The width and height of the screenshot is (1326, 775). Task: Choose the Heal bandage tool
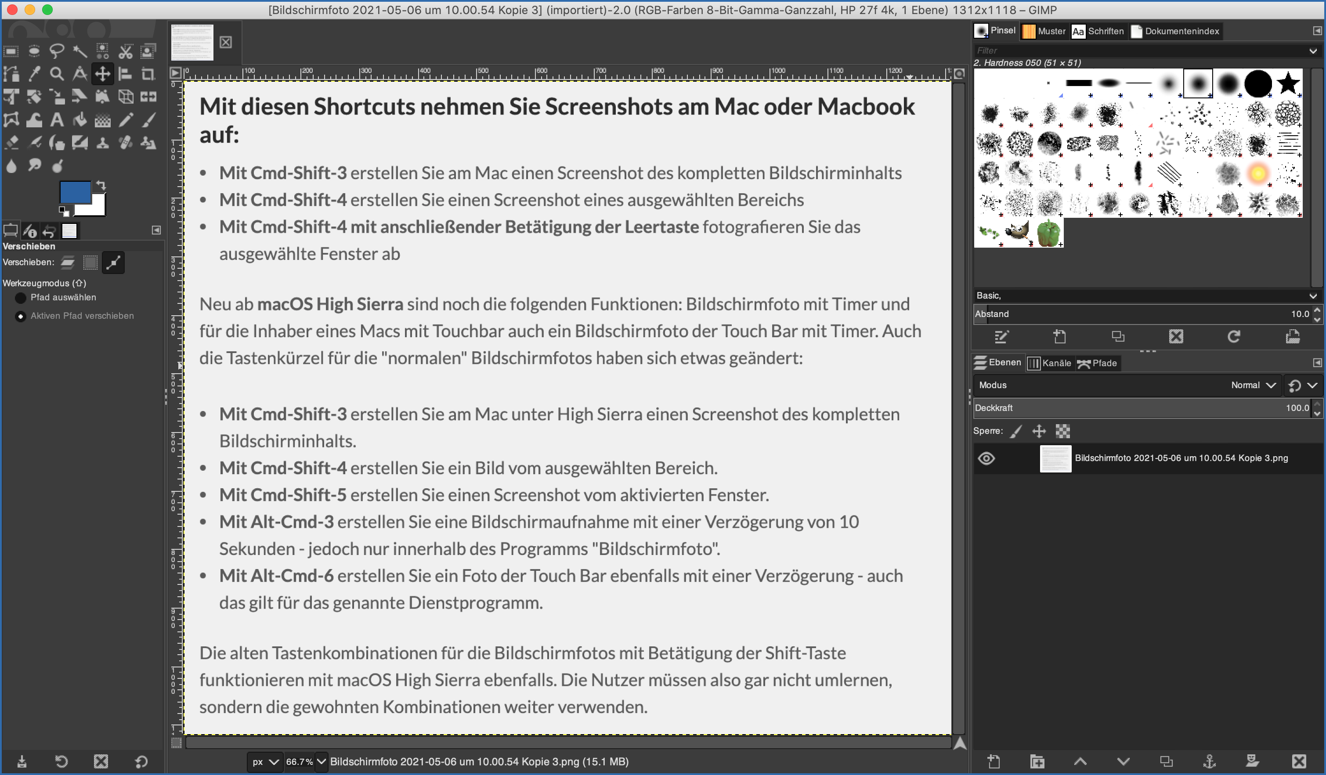tap(125, 143)
